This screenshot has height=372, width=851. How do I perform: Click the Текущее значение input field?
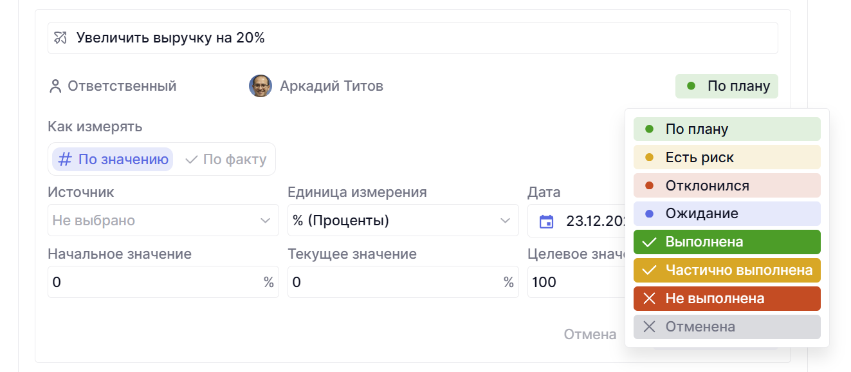click(395, 282)
